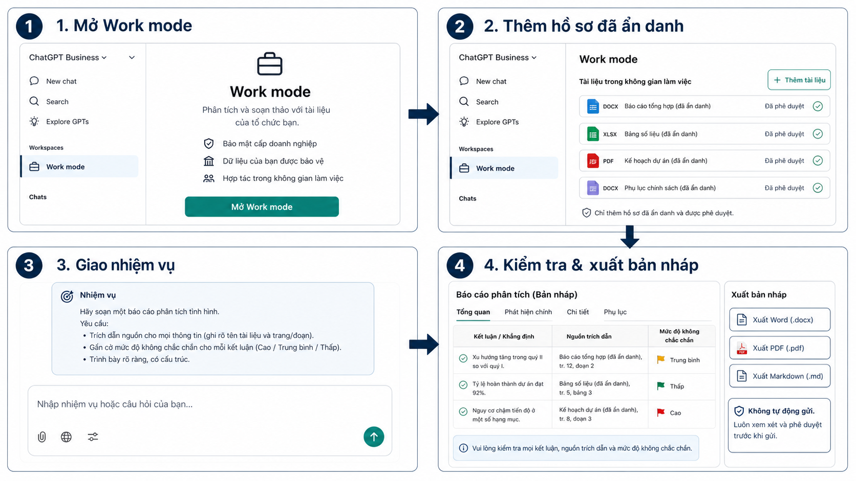
Task: Click the green send arrow button
Action: [x=374, y=437]
